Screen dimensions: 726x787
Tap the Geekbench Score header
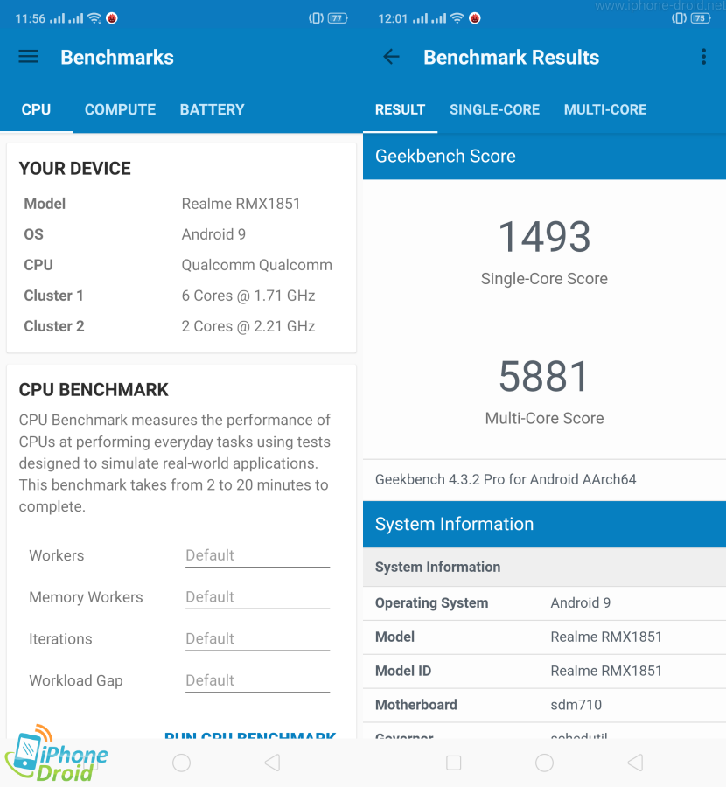pyautogui.click(x=544, y=157)
